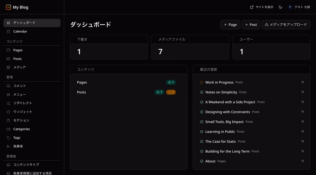Open Categories in the sidebar

coord(32,129)
